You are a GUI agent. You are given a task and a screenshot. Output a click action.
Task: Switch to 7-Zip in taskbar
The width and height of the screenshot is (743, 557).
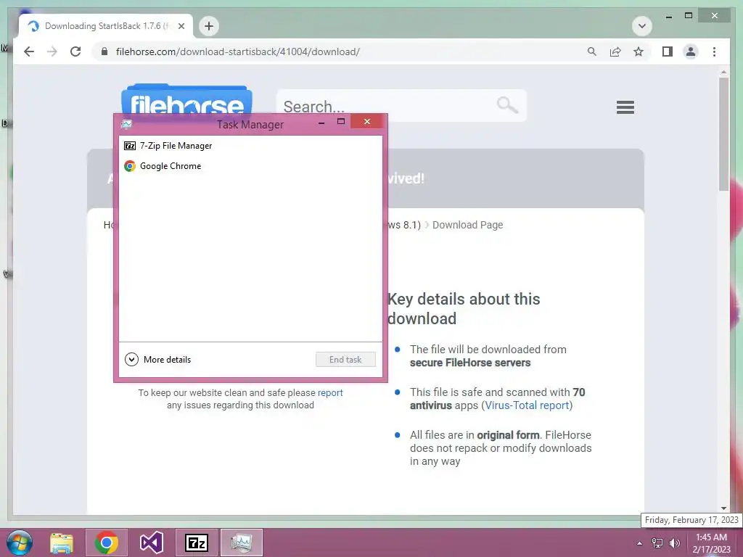point(197,542)
